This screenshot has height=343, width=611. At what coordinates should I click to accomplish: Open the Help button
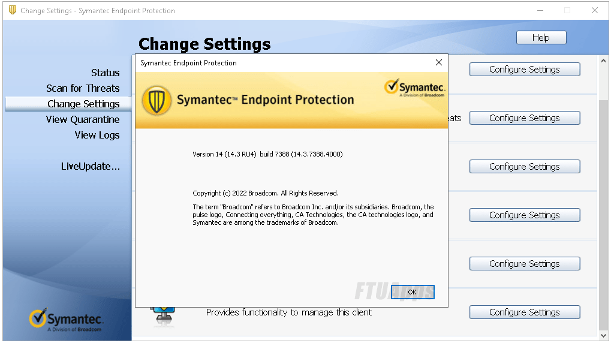[x=541, y=37]
